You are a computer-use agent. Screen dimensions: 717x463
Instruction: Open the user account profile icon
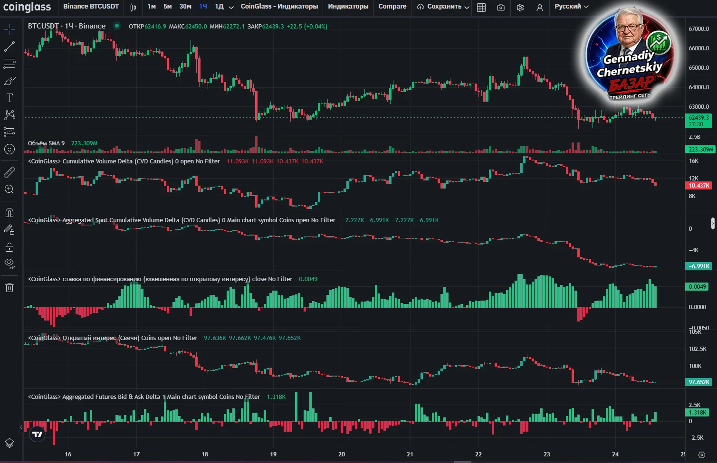540,7
